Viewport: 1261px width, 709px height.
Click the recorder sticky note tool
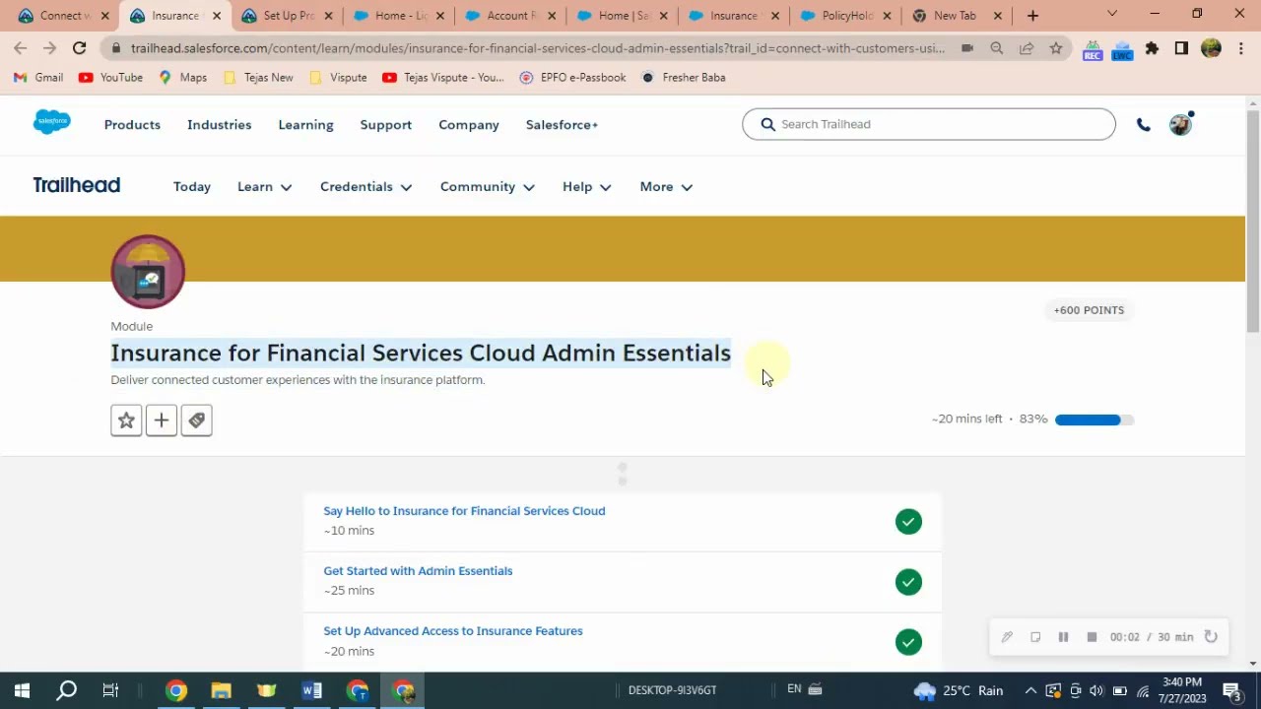(1035, 637)
